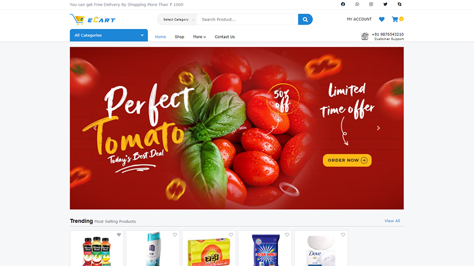Expand the All Categories dropdown
474x266 pixels.
[109, 35]
